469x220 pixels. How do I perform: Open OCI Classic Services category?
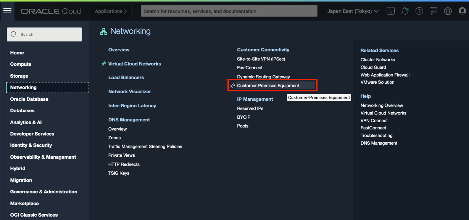(x=34, y=215)
